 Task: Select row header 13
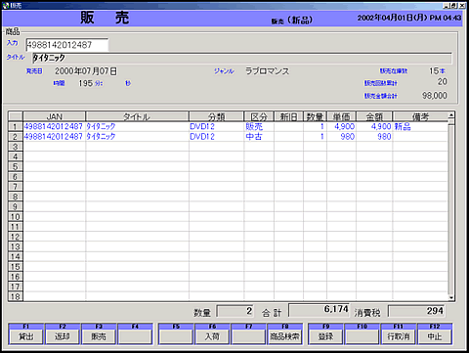(x=16, y=246)
